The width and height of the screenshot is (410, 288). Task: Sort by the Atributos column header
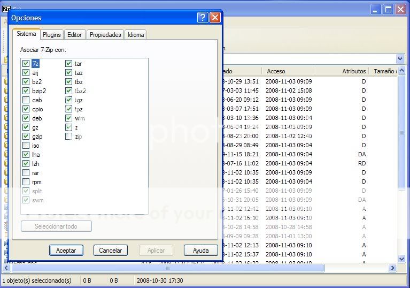click(x=342, y=71)
